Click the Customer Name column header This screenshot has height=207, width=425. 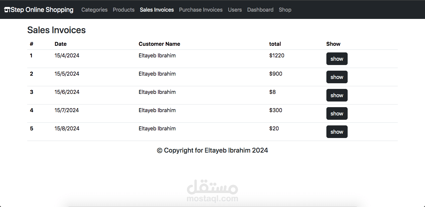click(x=159, y=44)
